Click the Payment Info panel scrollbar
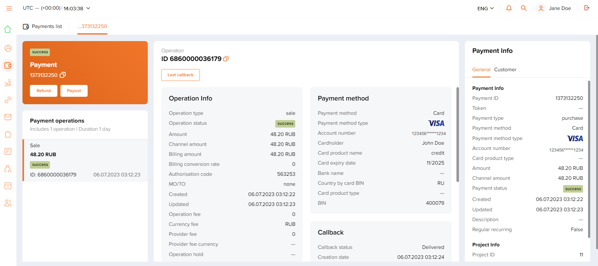This screenshot has width=598, height=266. (589, 159)
